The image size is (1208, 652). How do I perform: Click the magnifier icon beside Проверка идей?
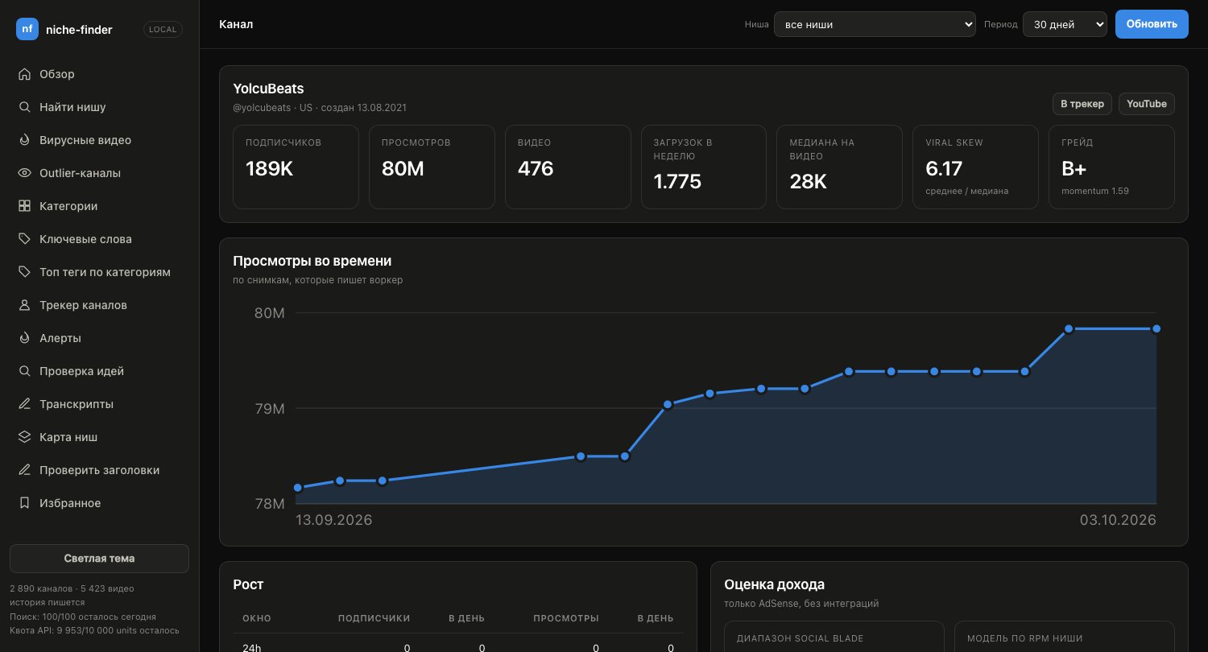click(24, 371)
